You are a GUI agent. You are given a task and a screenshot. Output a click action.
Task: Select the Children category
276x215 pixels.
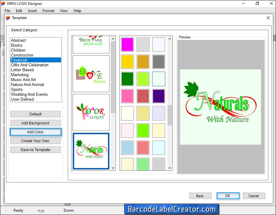(36, 50)
